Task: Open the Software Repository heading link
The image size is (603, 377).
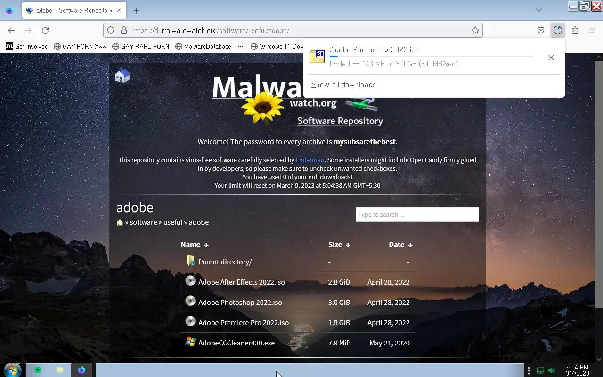Action: (340, 121)
